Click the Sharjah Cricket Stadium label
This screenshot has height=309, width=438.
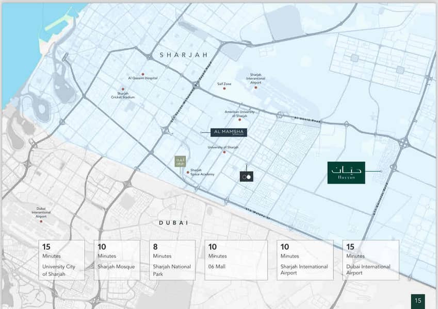pos(123,95)
